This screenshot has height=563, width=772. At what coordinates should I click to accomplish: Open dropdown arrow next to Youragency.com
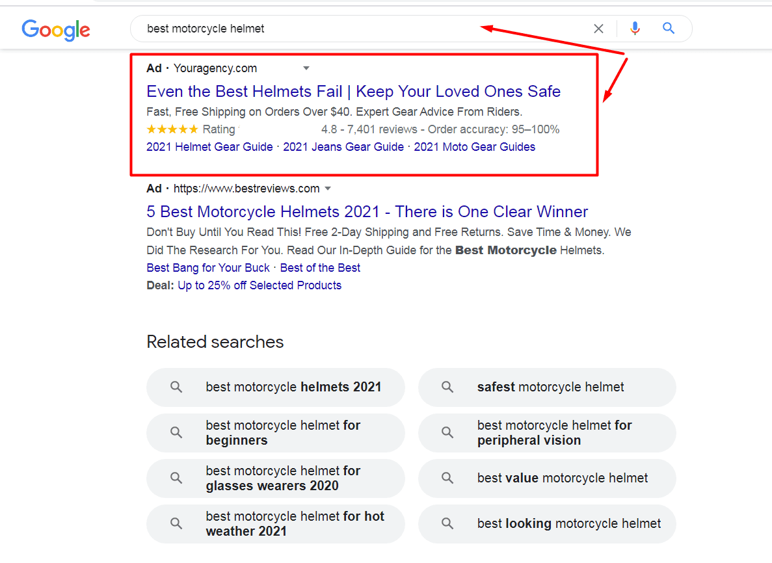[x=306, y=68]
